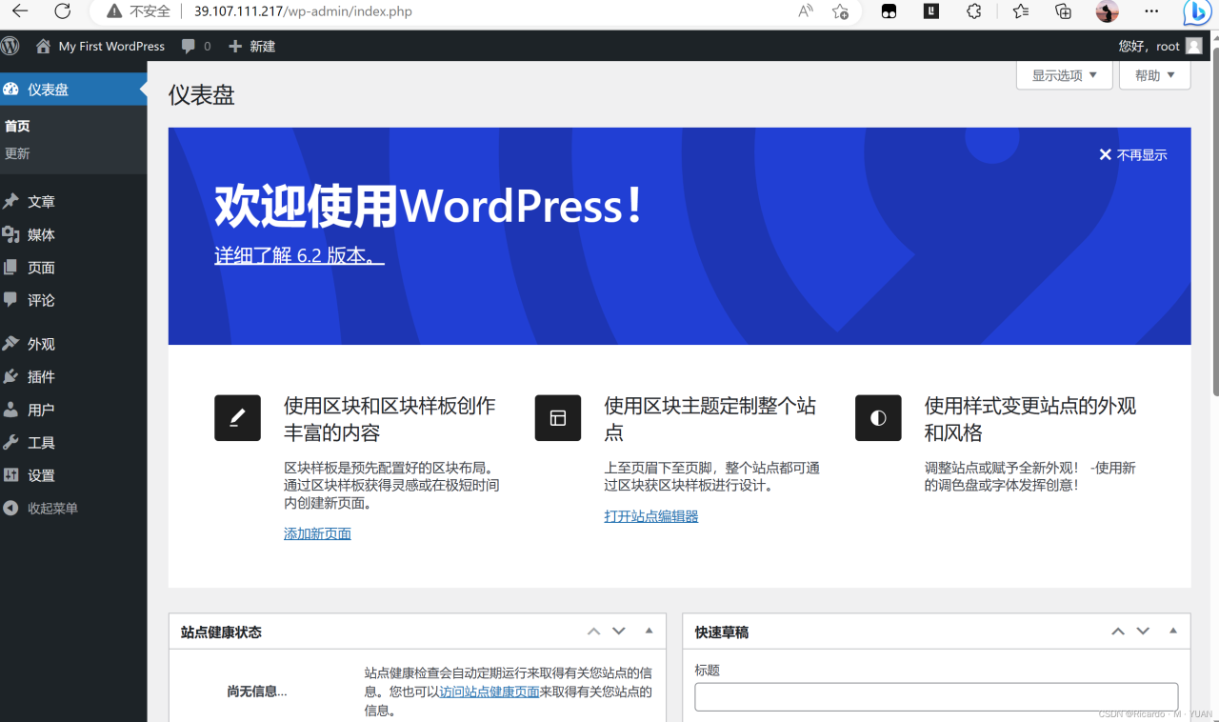Open the 新建 menu in the admin bar
The width and height of the screenshot is (1219, 722).
click(x=251, y=45)
